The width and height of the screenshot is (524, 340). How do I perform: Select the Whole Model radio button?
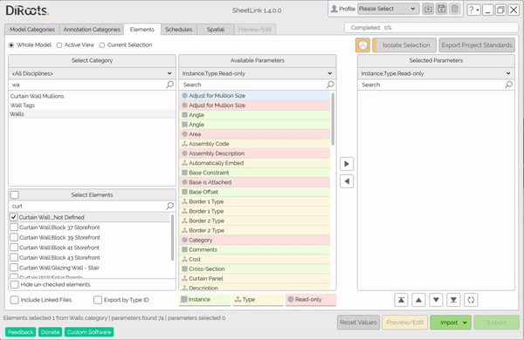[x=11, y=45]
